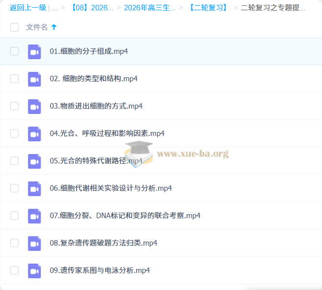Click video icon for 08.复杂遗传题破题方法归类.mp4

coord(34,243)
